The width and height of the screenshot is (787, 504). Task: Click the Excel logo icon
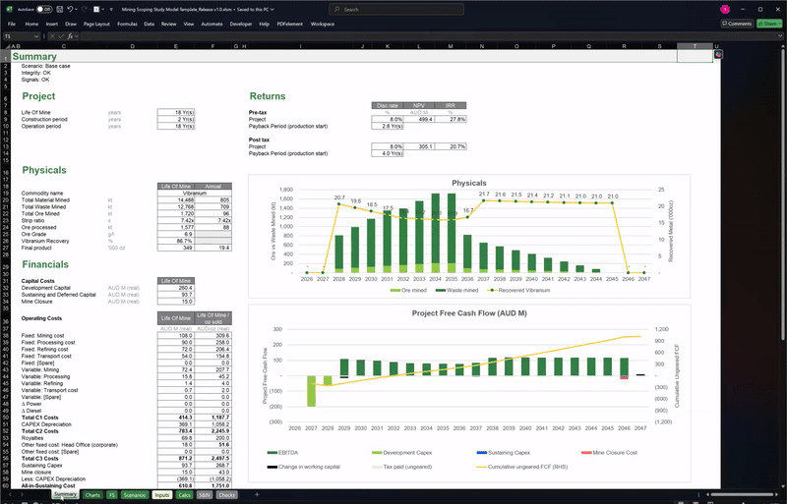(x=9, y=9)
